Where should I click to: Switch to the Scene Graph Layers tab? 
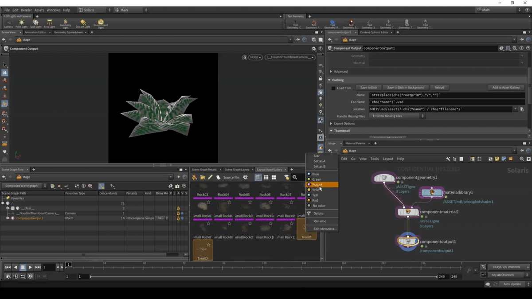click(x=237, y=170)
